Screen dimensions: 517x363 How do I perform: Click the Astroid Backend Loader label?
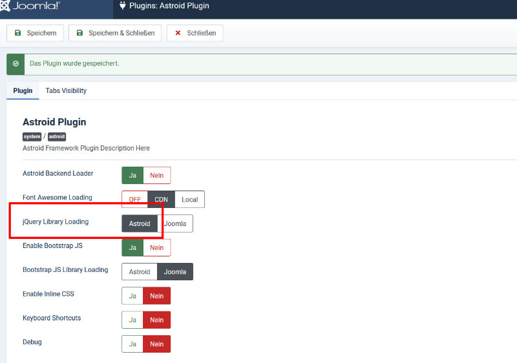coord(58,173)
